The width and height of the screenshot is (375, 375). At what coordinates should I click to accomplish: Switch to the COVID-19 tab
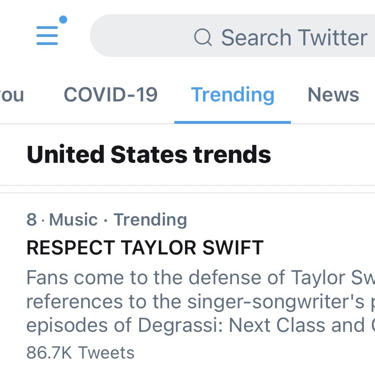click(x=111, y=94)
